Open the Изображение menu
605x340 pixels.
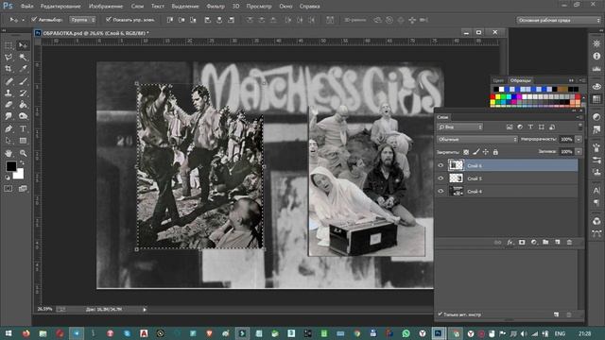pyautogui.click(x=106, y=7)
